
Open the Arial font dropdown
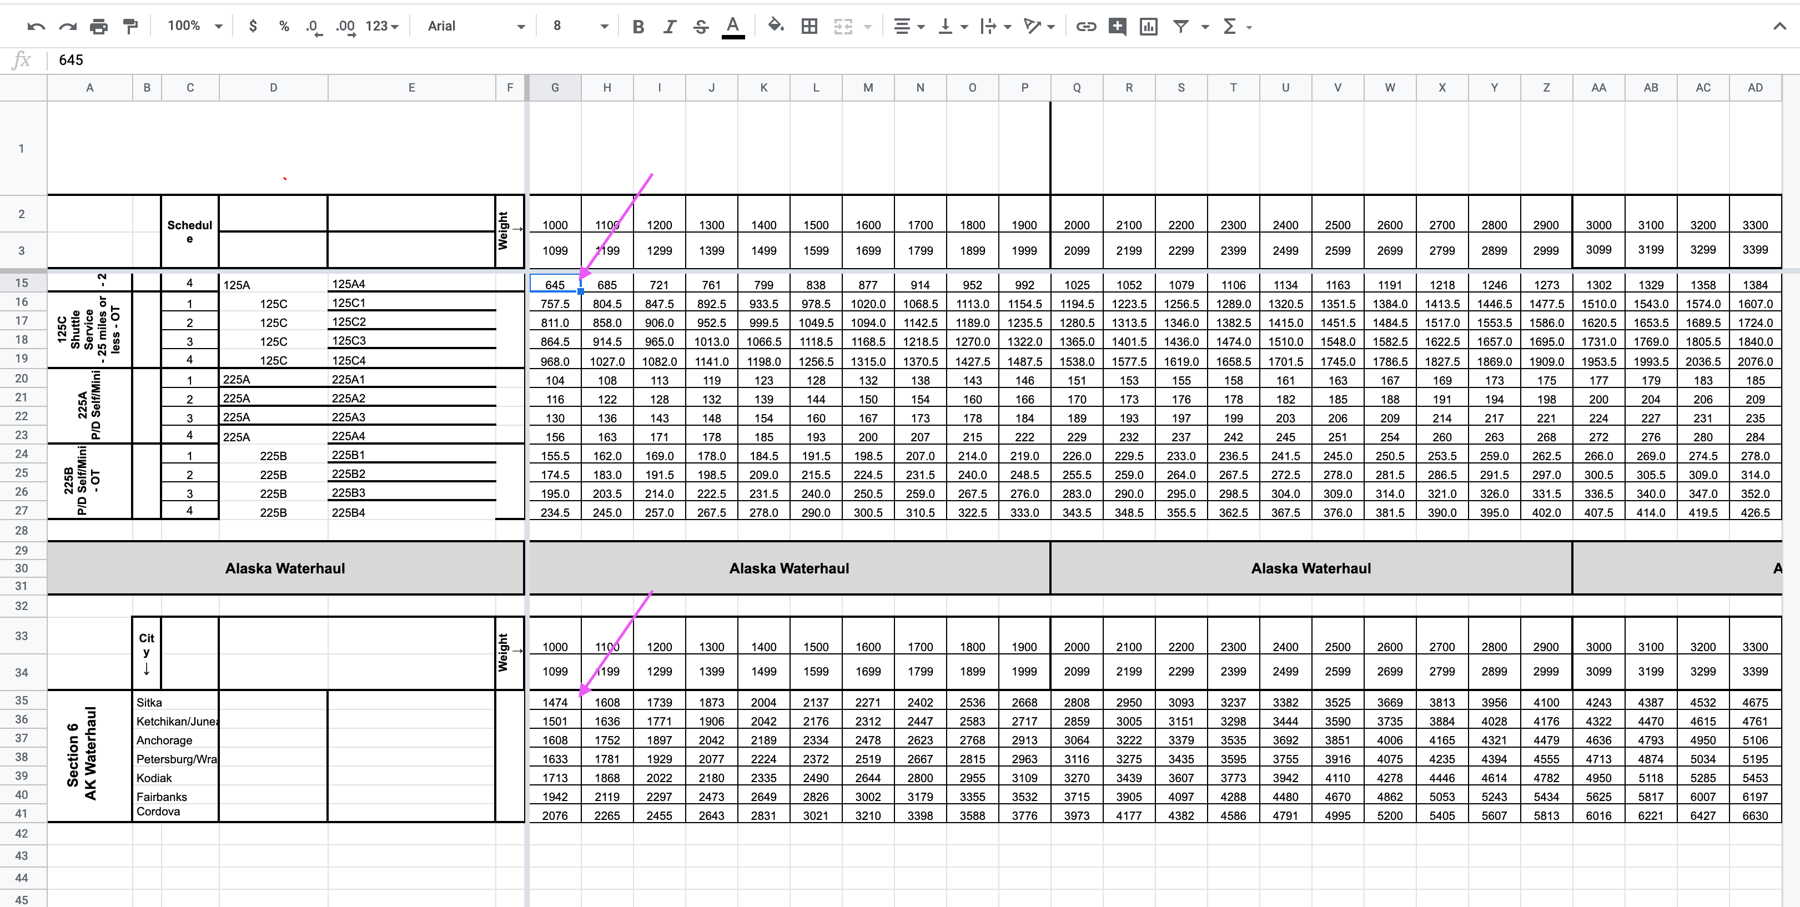click(x=475, y=27)
